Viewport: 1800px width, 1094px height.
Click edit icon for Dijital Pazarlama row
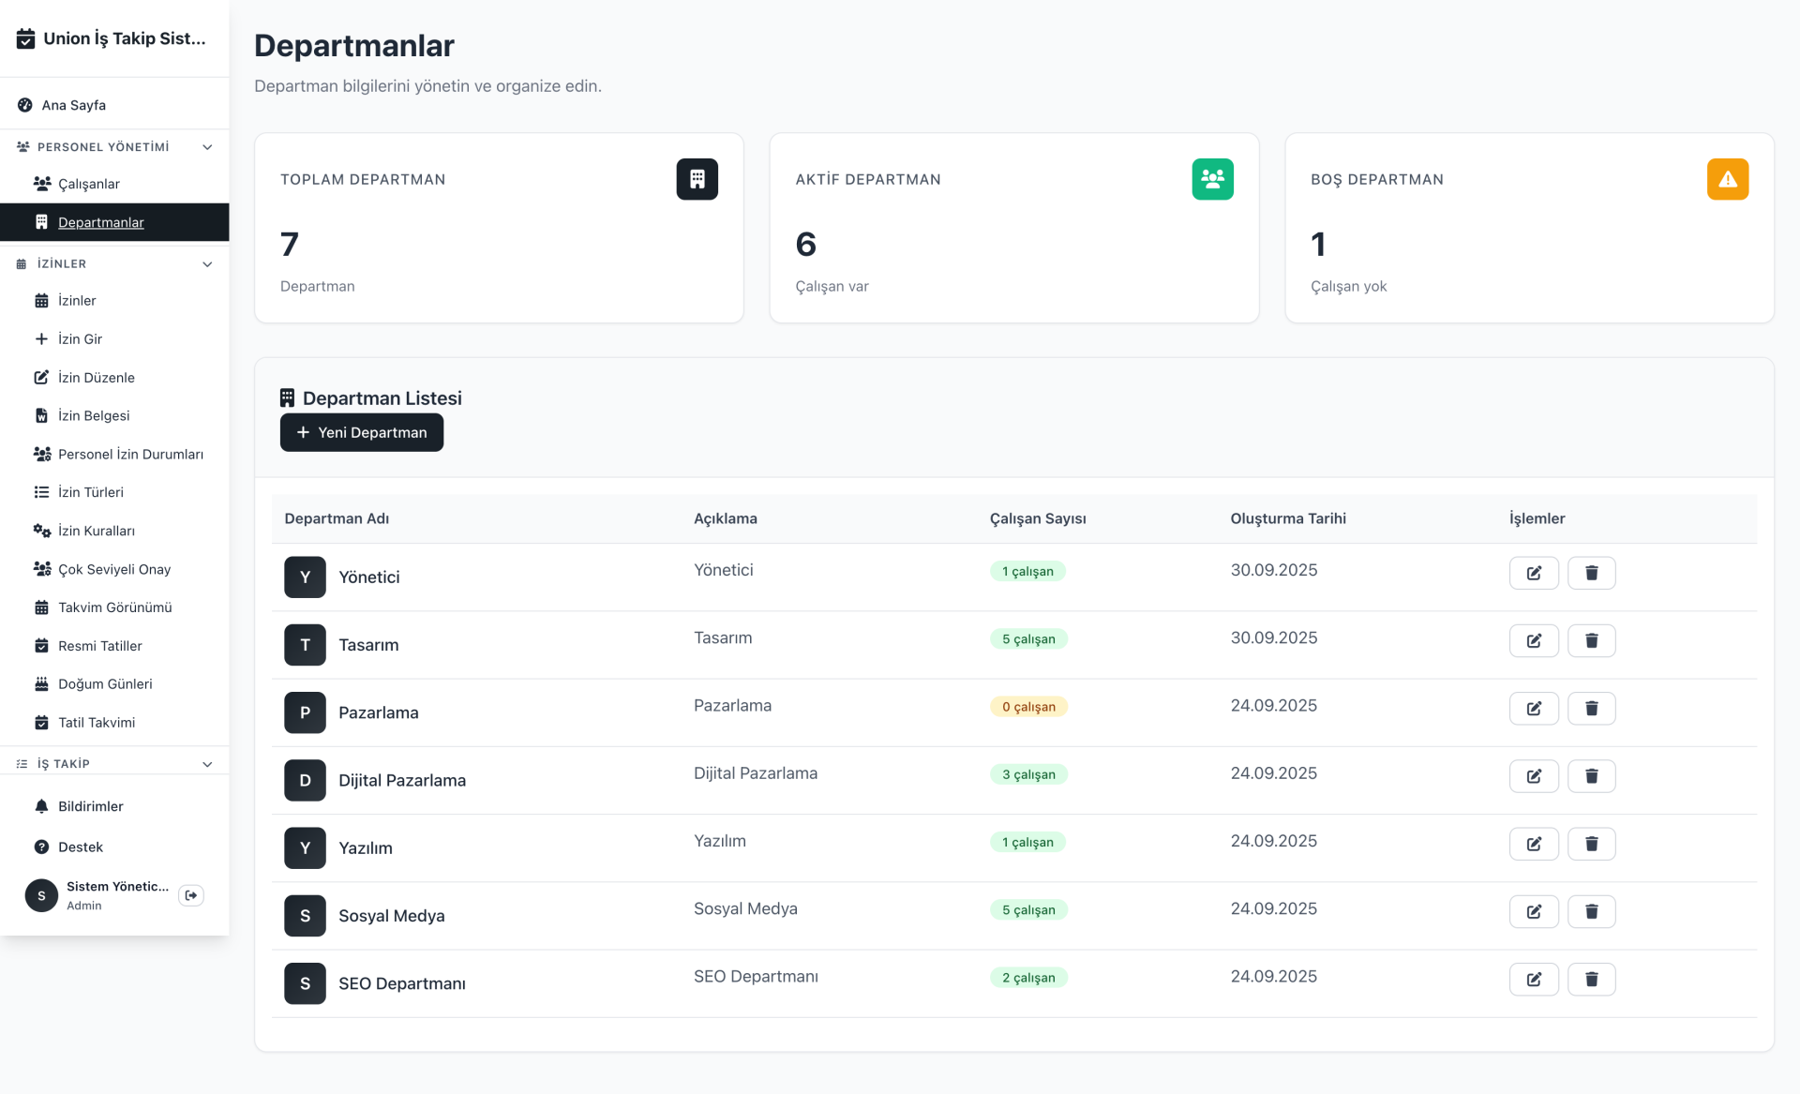pos(1534,776)
